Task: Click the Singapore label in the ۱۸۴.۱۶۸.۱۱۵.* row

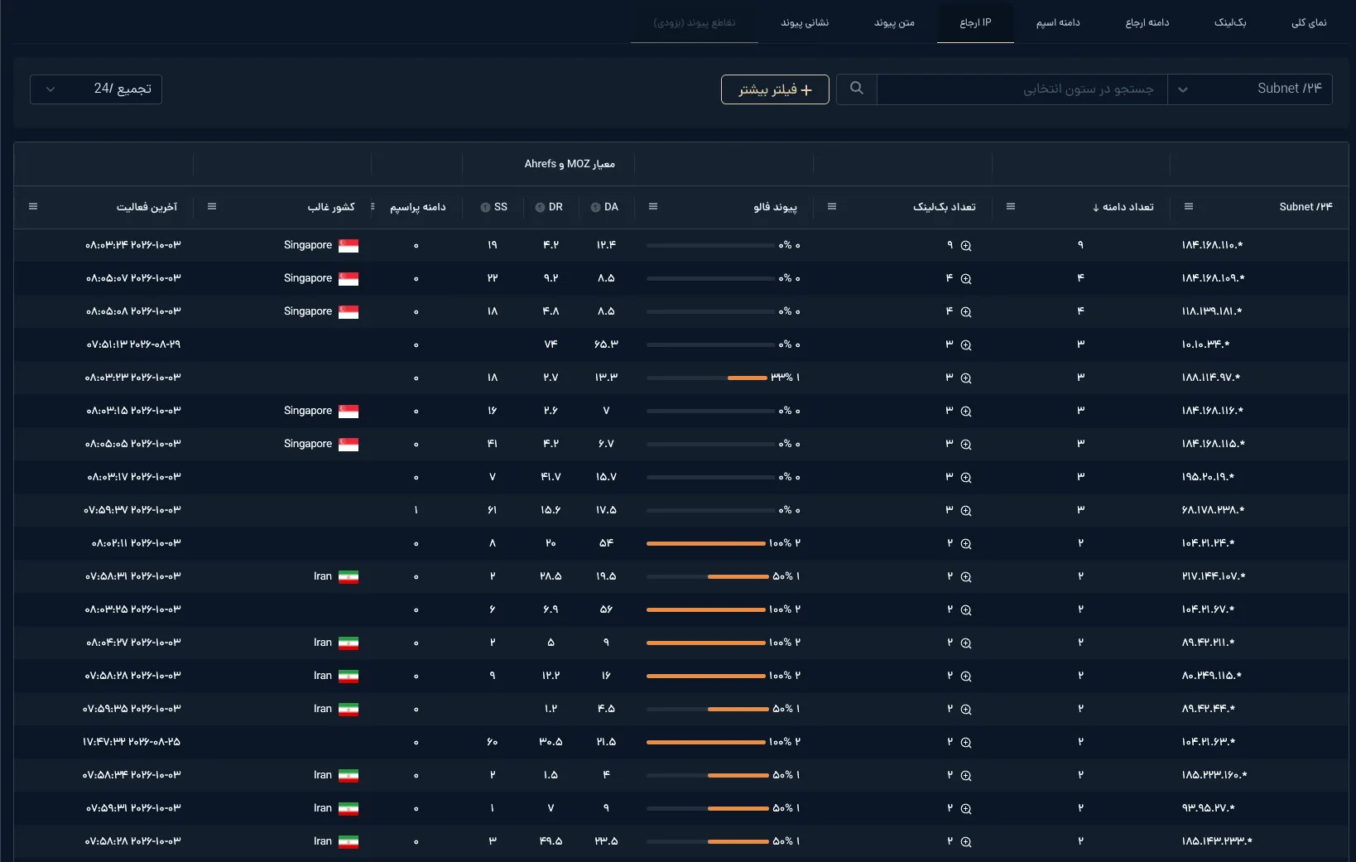Action: pyautogui.click(x=308, y=444)
